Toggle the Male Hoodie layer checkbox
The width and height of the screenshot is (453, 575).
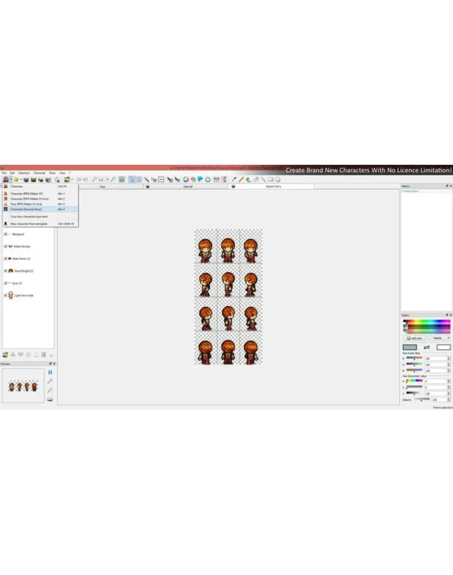(x=5, y=246)
